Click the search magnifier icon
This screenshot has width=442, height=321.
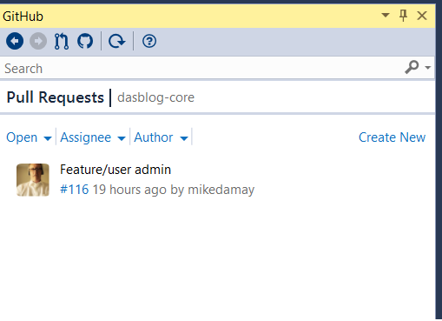pyautogui.click(x=412, y=67)
